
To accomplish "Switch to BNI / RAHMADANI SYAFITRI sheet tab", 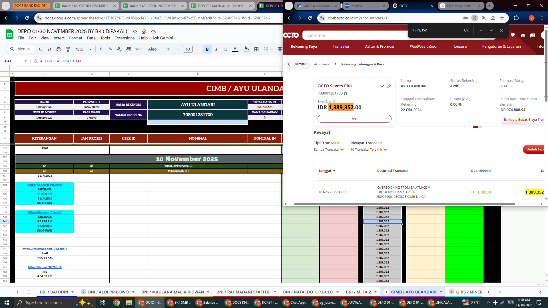I will (243, 292).
